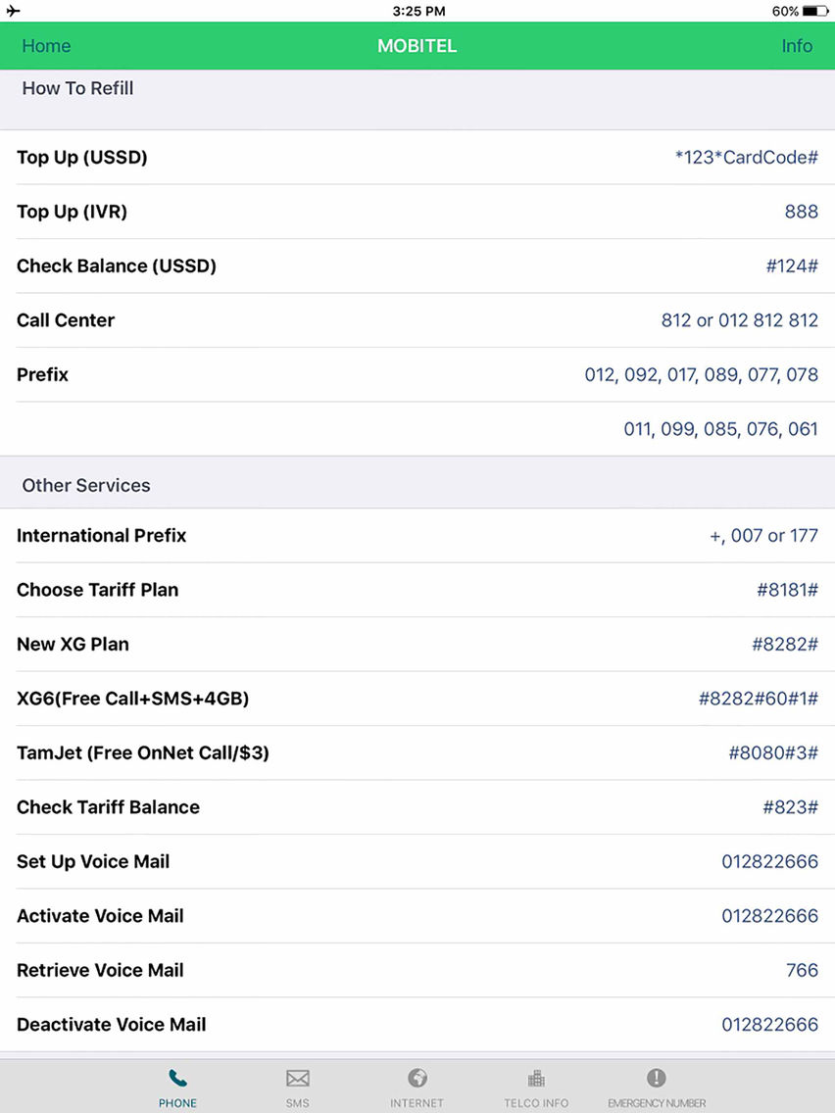Open the SMS envelope icon tab

(298, 1079)
